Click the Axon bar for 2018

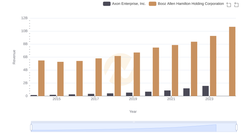pyautogui.click(x=110, y=95)
